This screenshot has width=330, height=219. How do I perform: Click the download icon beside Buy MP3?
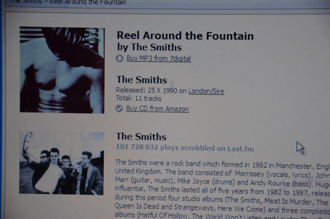(120, 58)
